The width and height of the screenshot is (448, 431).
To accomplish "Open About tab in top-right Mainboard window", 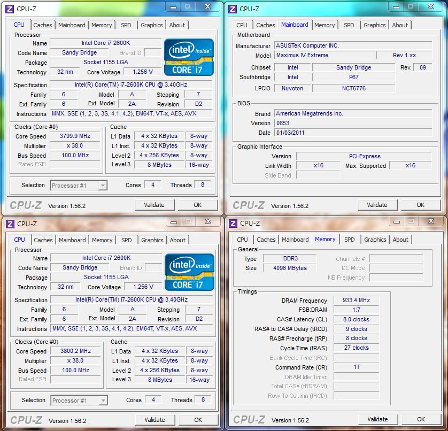I will [400, 25].
